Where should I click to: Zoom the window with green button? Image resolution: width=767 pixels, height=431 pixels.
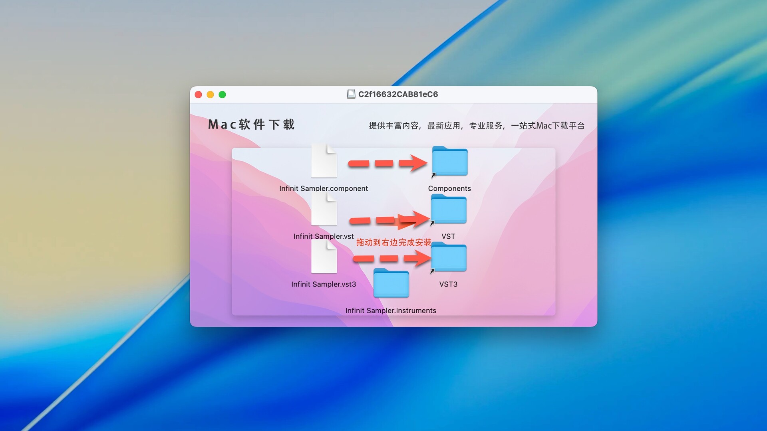pos(223,95)
